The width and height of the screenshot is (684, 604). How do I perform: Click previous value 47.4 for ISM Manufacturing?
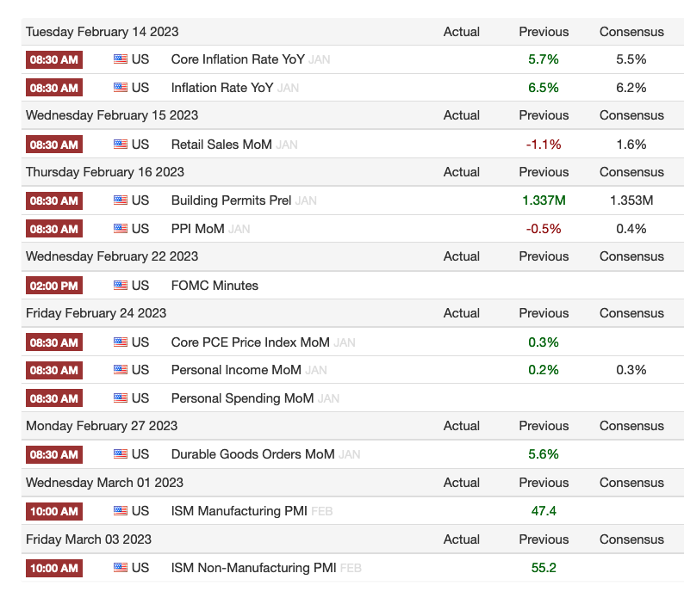[544, 511]
